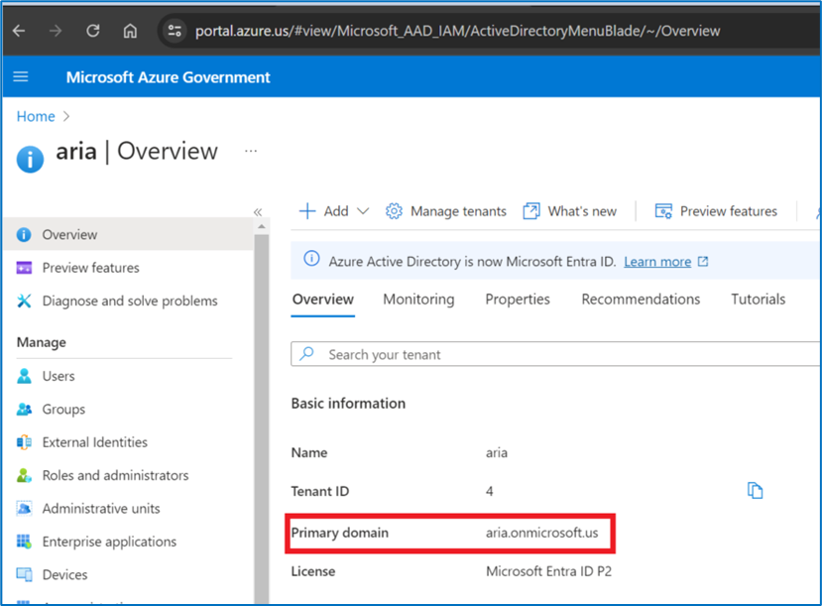Click the Microsoft Entra ID P2 license value
822x606 pixels.
point(549,571)
